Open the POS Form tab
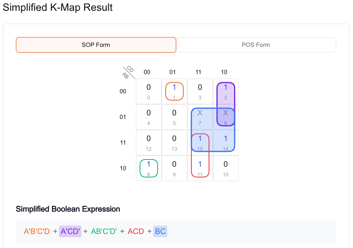353x248 pixels. [256, 45]
